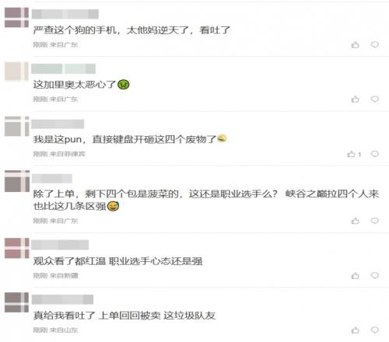Reply to the 除了上单 comment
This screenshot has height=342, width=389.
click(375, 221)
